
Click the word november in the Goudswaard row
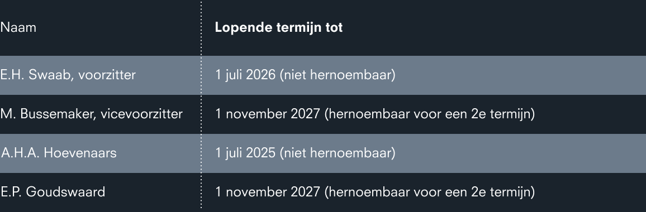pos(256,192)
